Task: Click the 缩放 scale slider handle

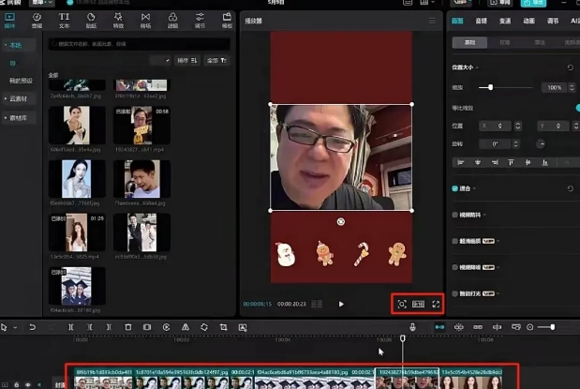Action: (x=490, y=88)
